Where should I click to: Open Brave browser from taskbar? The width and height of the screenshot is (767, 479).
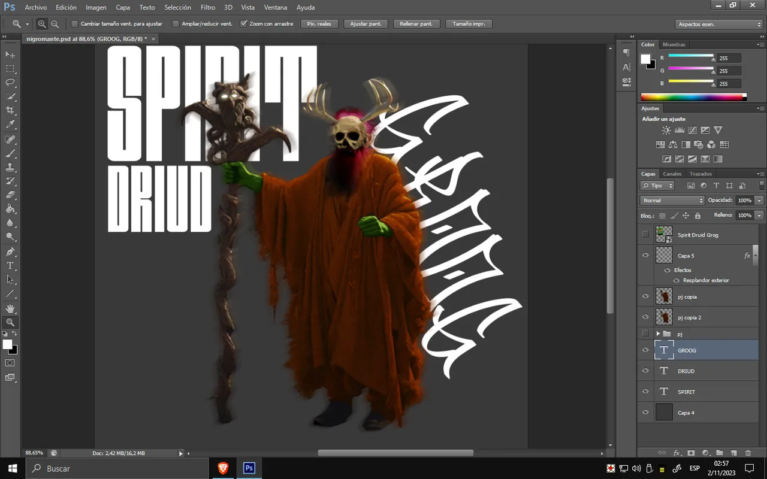222,468
